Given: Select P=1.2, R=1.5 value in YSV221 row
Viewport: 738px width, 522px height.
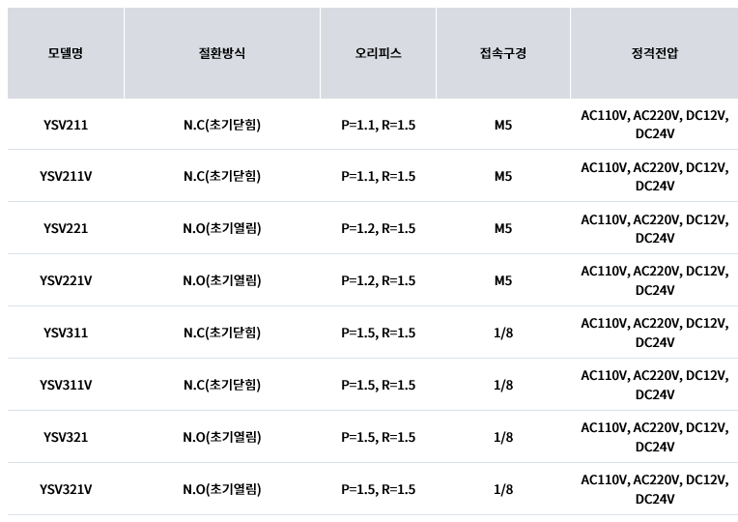Looking at the screenshot, I should (378, 228).
